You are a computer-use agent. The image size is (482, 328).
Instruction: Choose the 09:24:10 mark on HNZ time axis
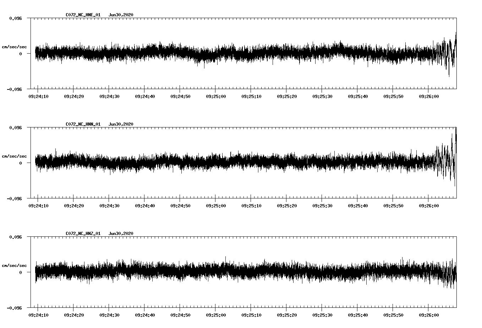coord(38,315)
